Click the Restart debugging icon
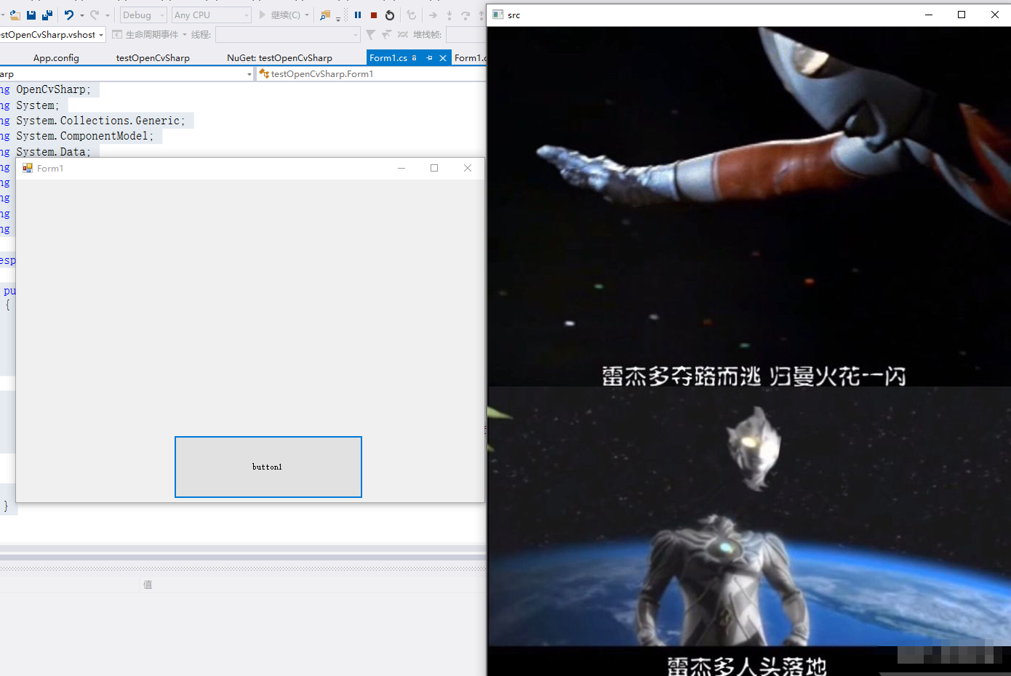The width and height of the screenshot is (1011, 676). [390, 15]
